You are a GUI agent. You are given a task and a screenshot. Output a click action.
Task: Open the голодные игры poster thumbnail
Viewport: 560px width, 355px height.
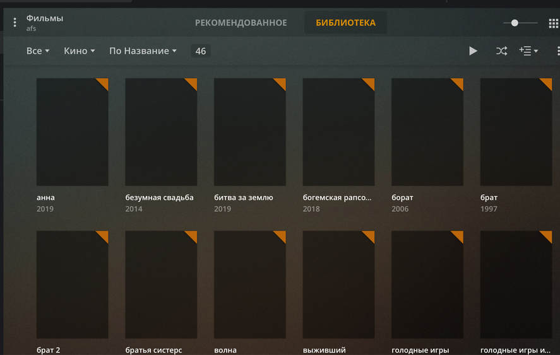pos(427,284)
